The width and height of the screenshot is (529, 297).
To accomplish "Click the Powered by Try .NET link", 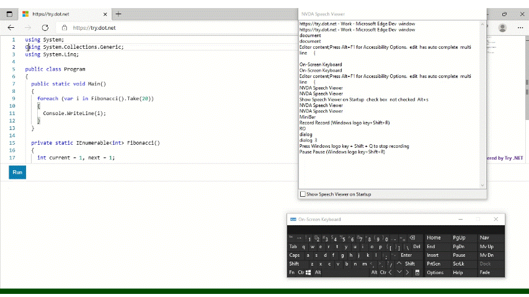I will coord(505,158).
